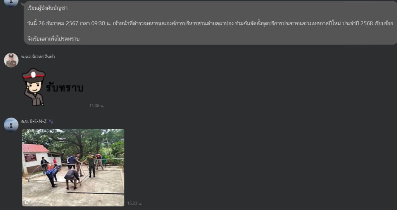Click the รับทราบ sticker text
This screenshot has width=397, height=210.
pyautogui.click(x=65, y=88)
